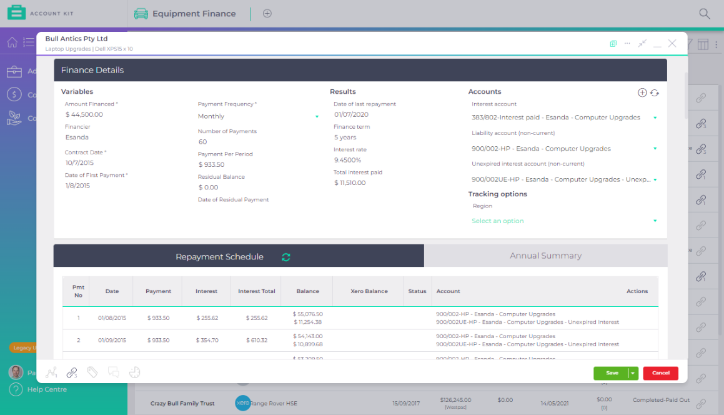Open search with the magnifier icon
Image resolution: width=724 pixels, height=415 pixels.
(704, 12)
